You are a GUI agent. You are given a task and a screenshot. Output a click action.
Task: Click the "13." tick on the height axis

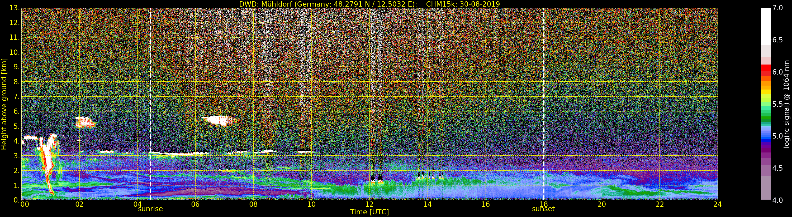(15, 8)
